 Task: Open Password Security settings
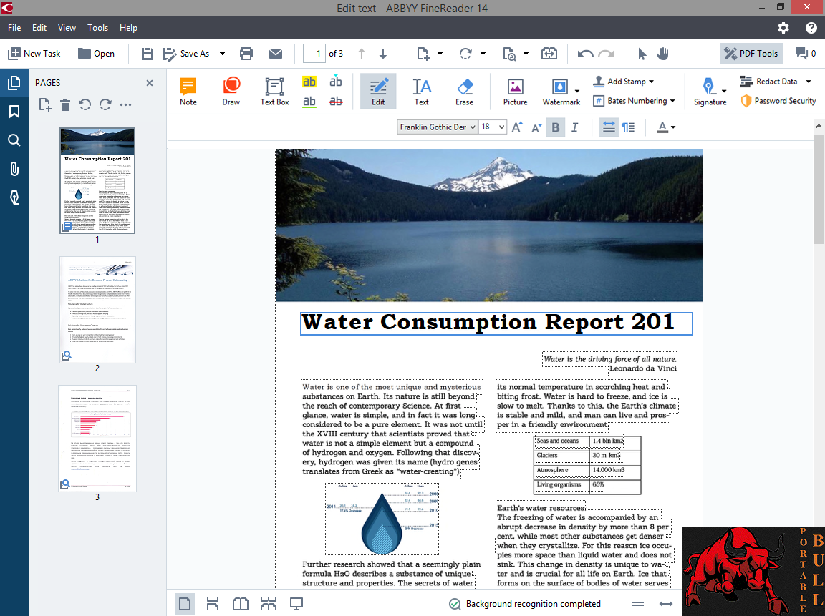(x=778, y=101)
